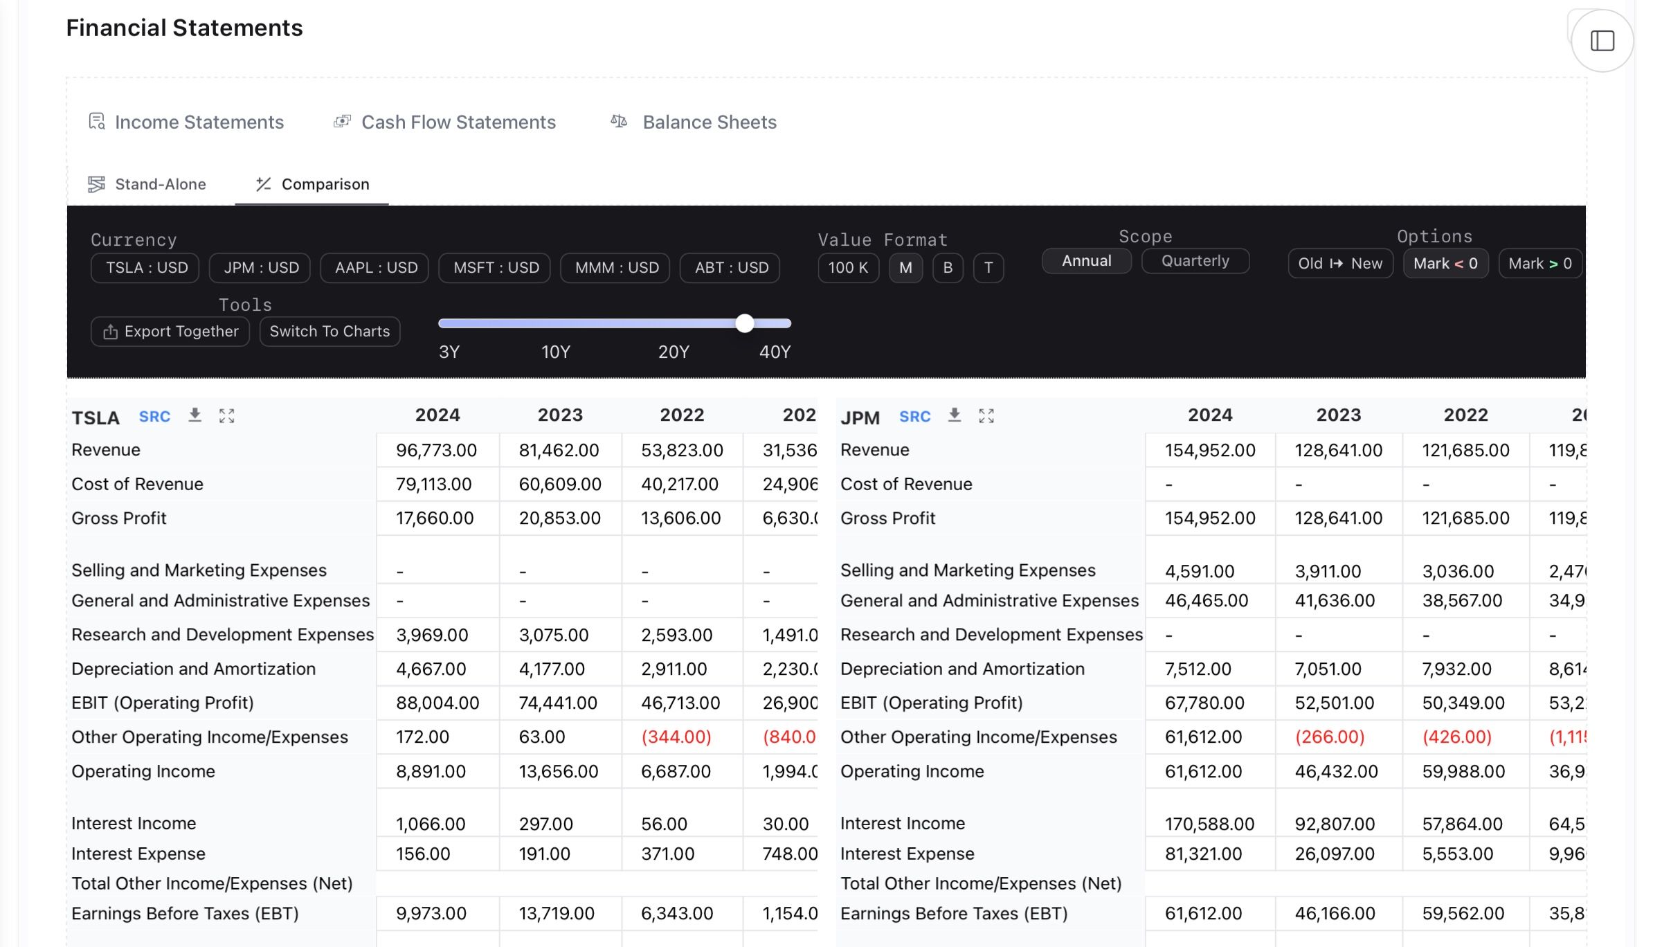Open the TSLA SRC link
The image size is (1653, 947).
click(154, 417)
